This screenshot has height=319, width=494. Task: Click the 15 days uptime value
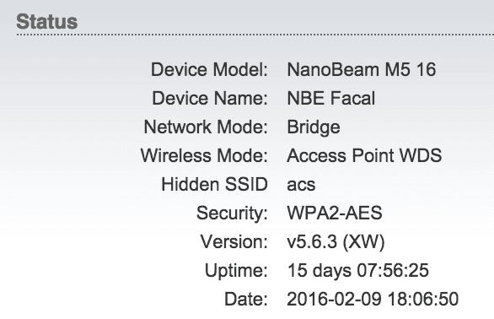point(358,271)
